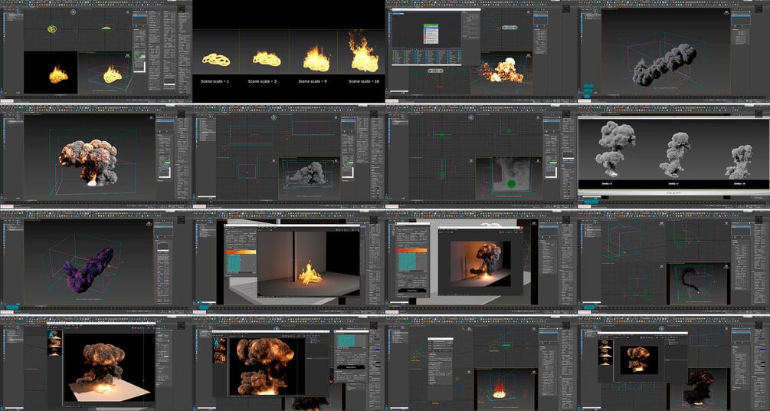Select the curved black smoke trail viewport

(x=698, y=284)
